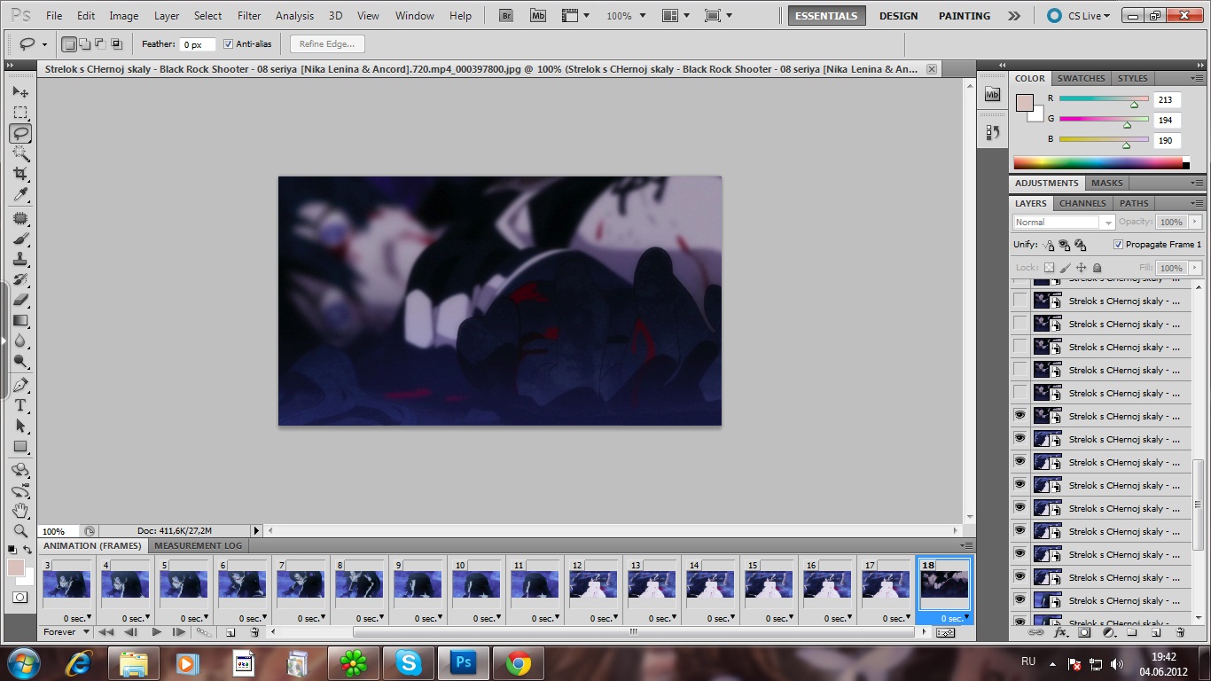Select the Rectangular Marquee tool
The height and width of the screenshot is (681, 1211).
point(20,113)
